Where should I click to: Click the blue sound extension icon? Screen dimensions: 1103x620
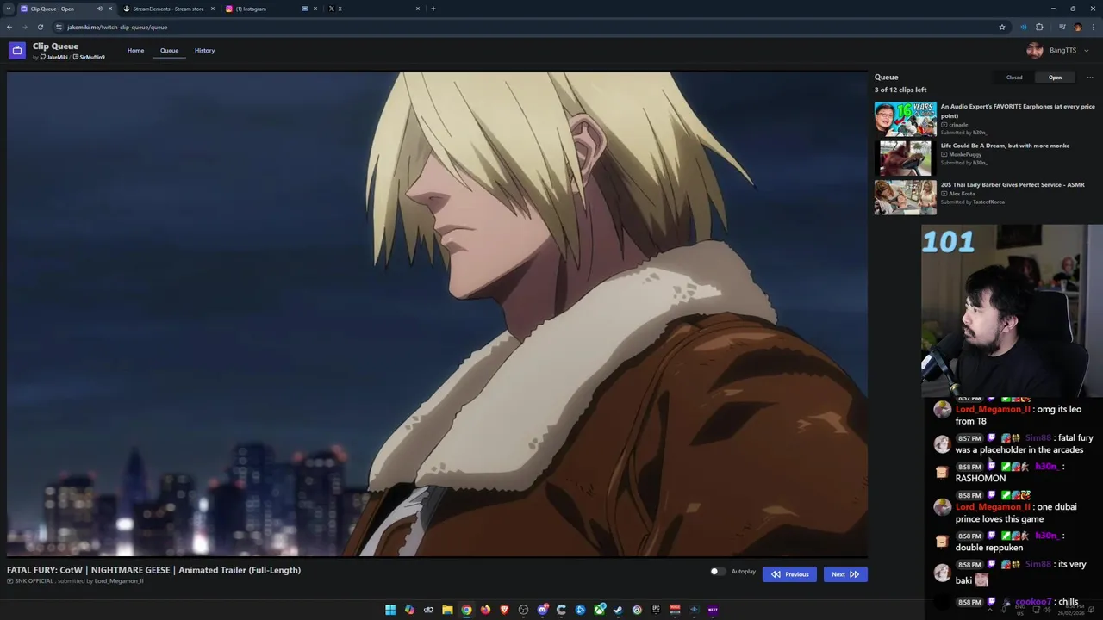(1023, 27)
